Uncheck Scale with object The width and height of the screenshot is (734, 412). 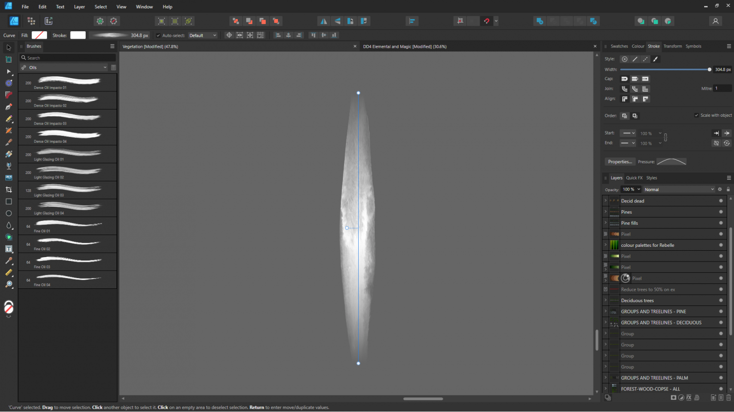(x=696, y=115)
